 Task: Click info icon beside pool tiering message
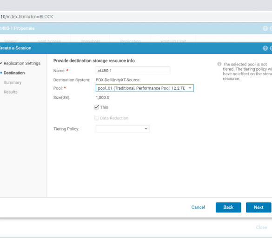219,64
